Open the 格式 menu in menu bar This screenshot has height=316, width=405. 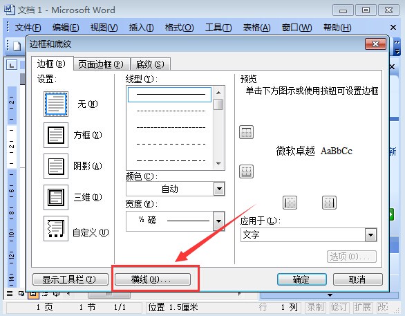point(179,28)
